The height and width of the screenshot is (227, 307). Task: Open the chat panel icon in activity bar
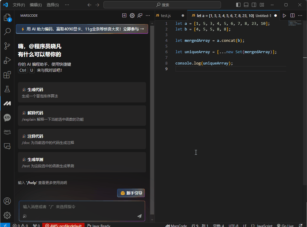pyautogui.click(x=7, y=146)
